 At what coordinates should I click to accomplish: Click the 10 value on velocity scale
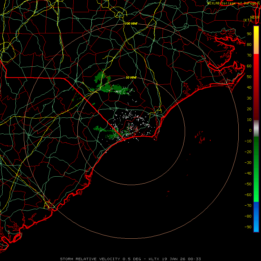[249, 120]
